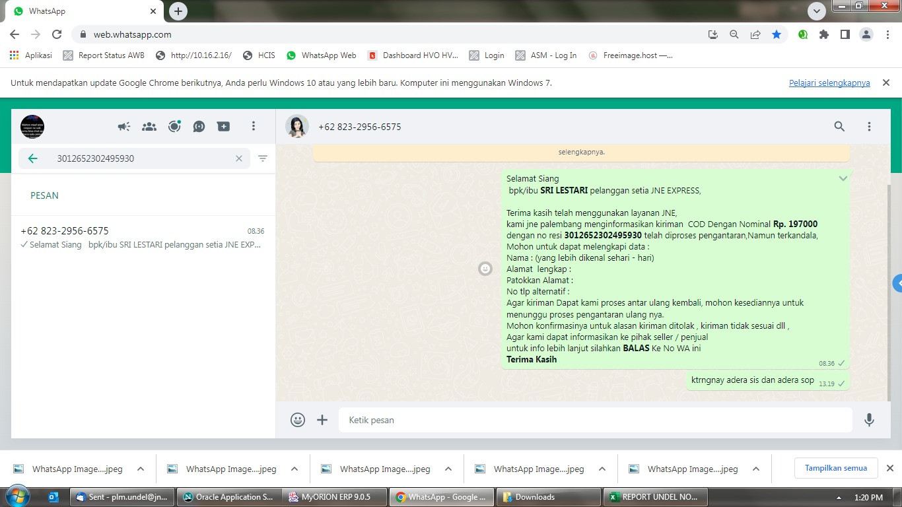Image resolution: width=902 pixels, height=507 pixels.
Task: Switch to Oracle Application taskbar window
Action: [x=228, y=497]
